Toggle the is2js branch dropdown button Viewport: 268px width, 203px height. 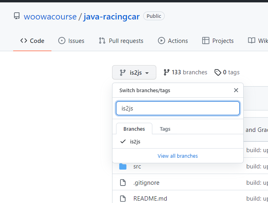tap(134, 72)
